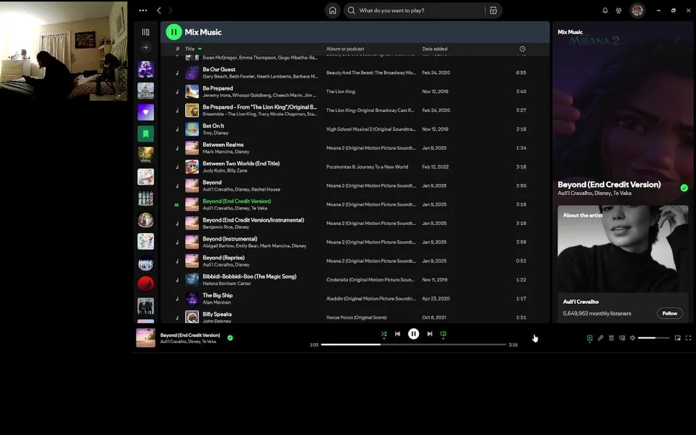This screenshot has width=696, height=435.
Task: Open Hocus Pocus (Original Score) album
Action: (x=356, y=317)
